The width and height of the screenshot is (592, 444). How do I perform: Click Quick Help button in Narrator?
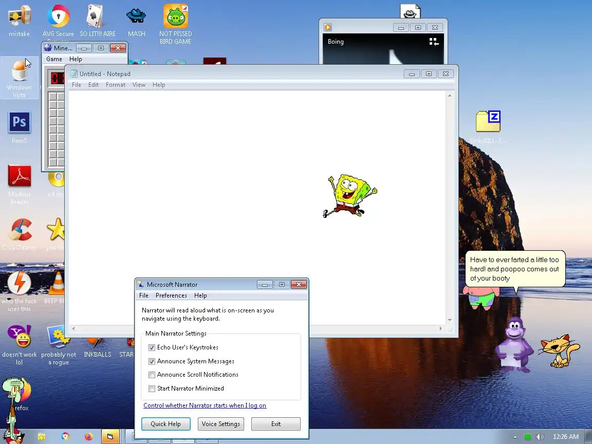click(166, 423)
